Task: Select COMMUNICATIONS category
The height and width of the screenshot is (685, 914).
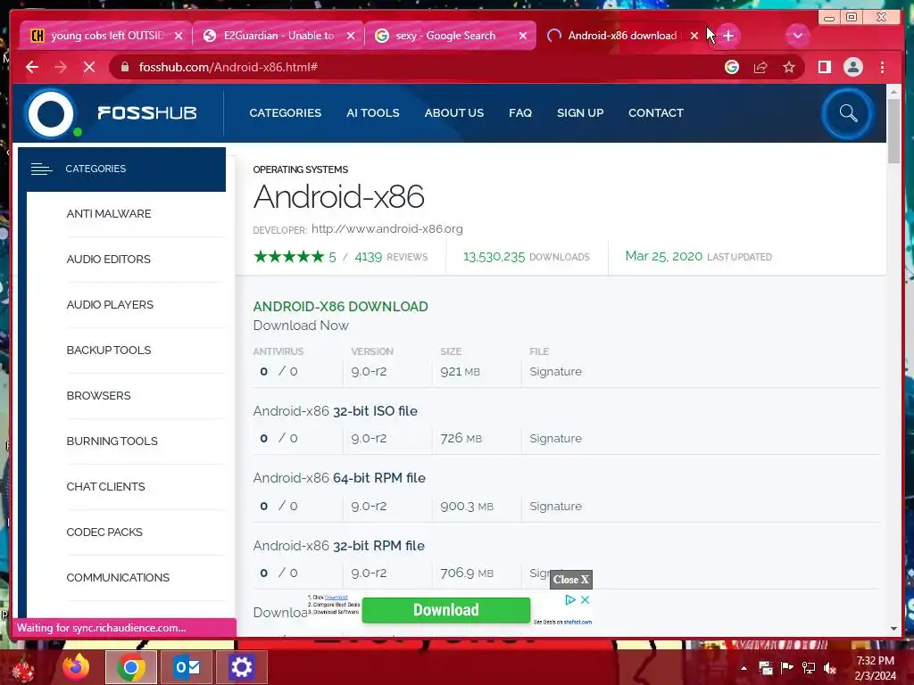Action: tap(118, 577)
